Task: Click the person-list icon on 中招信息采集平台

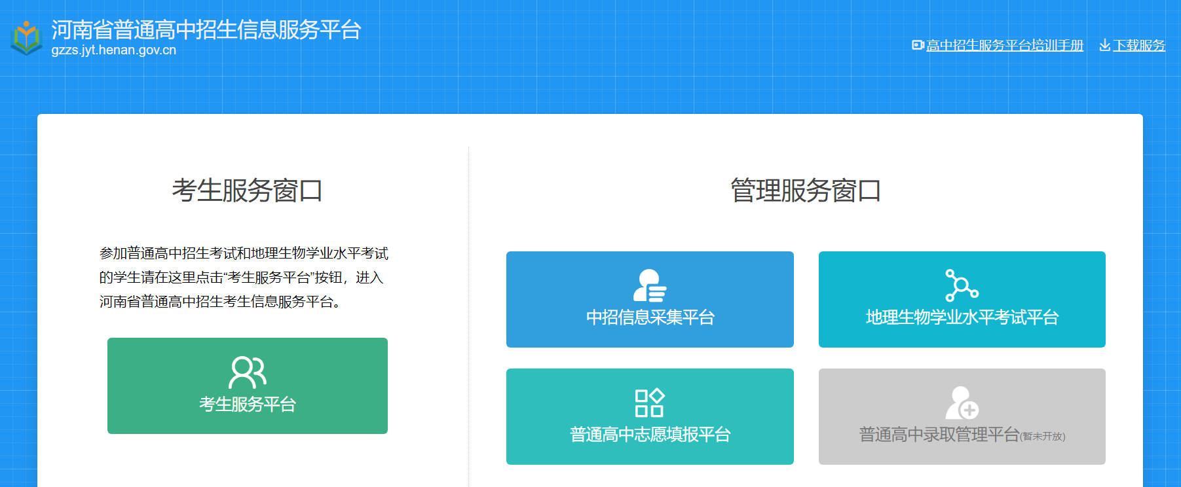Action: (650, 285)
